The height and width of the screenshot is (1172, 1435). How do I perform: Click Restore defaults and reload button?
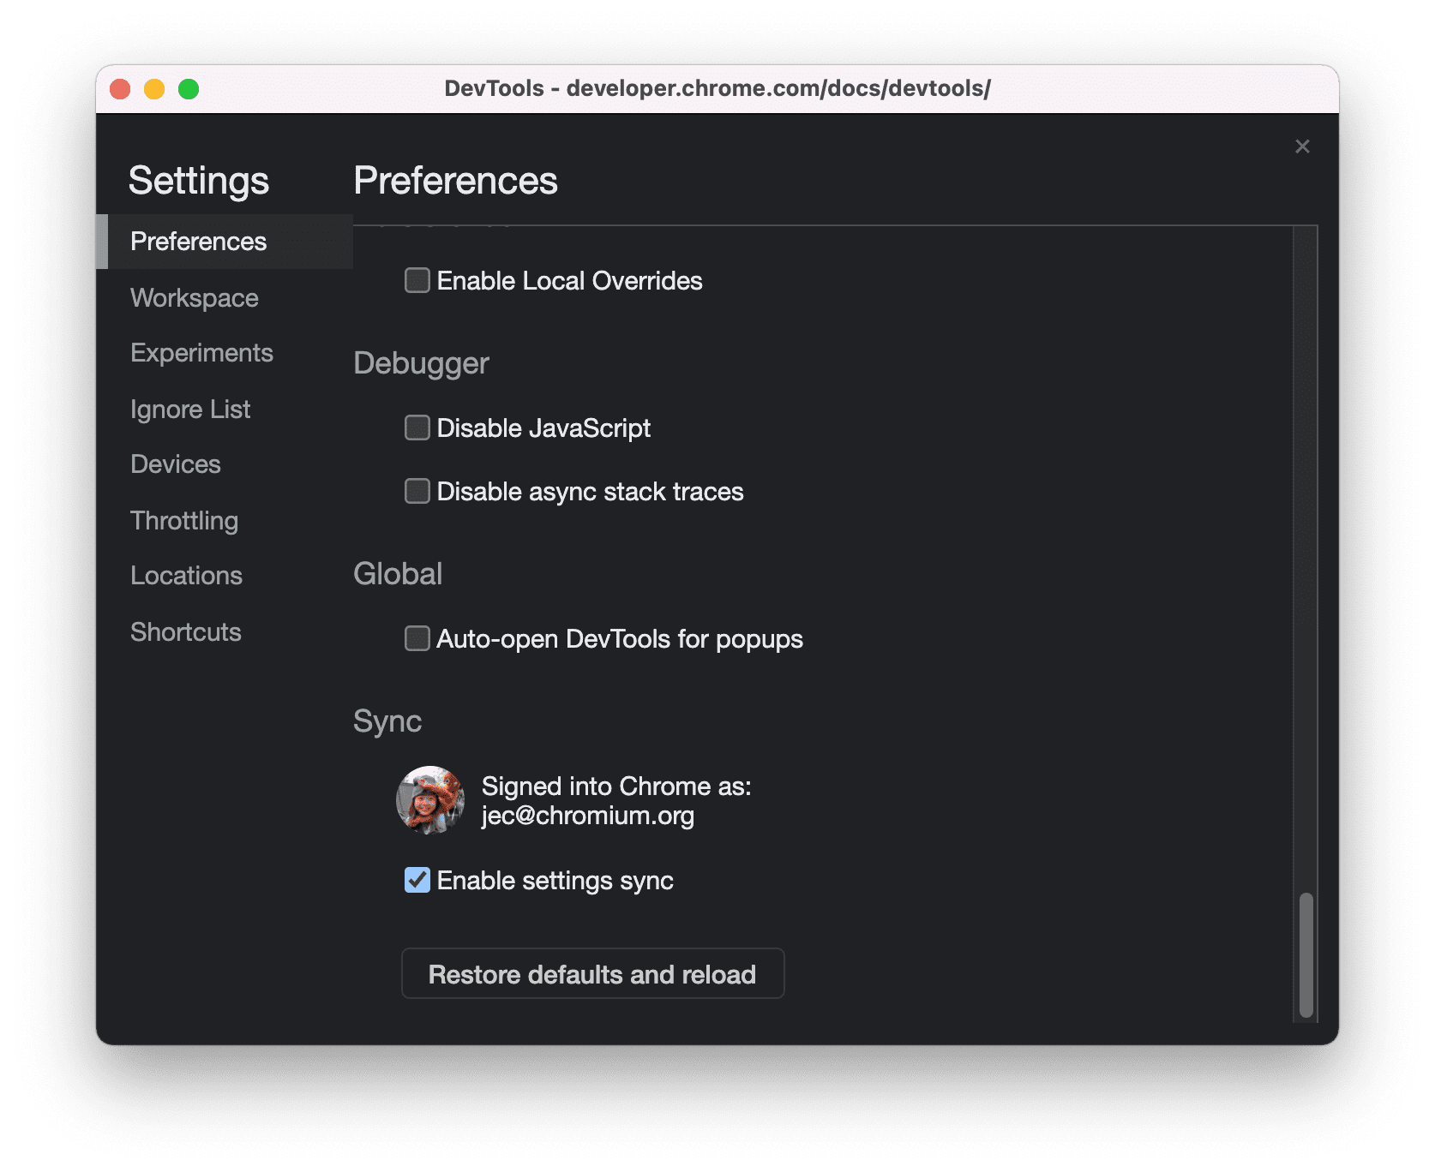click(591, 973)
